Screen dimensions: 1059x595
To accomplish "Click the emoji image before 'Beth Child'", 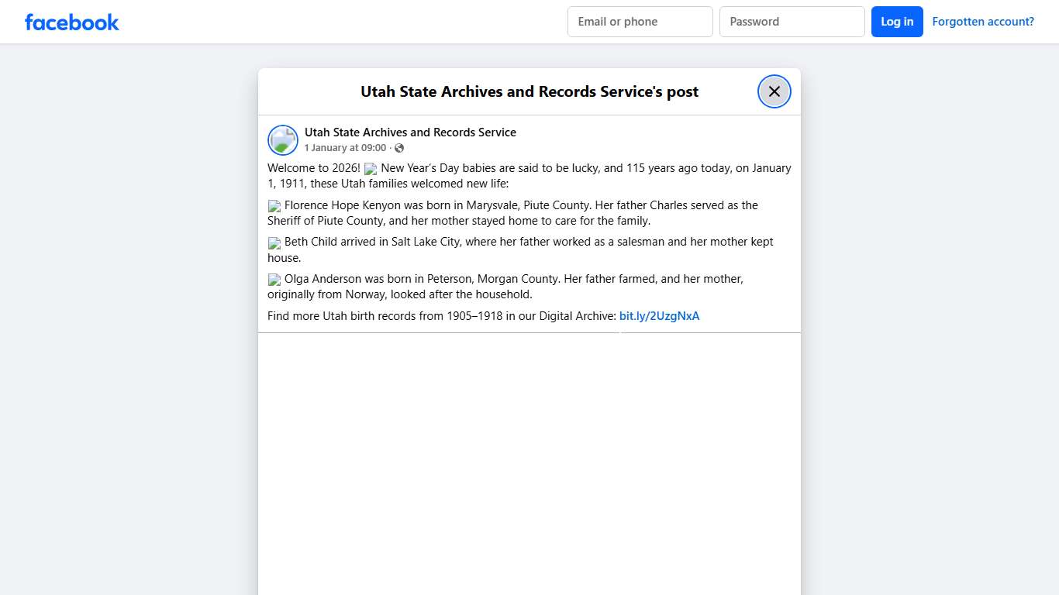I will point(274,242).
